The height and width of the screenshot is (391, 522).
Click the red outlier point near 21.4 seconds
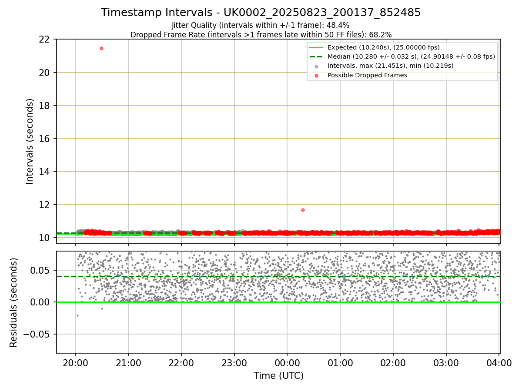tap(101, 48)
